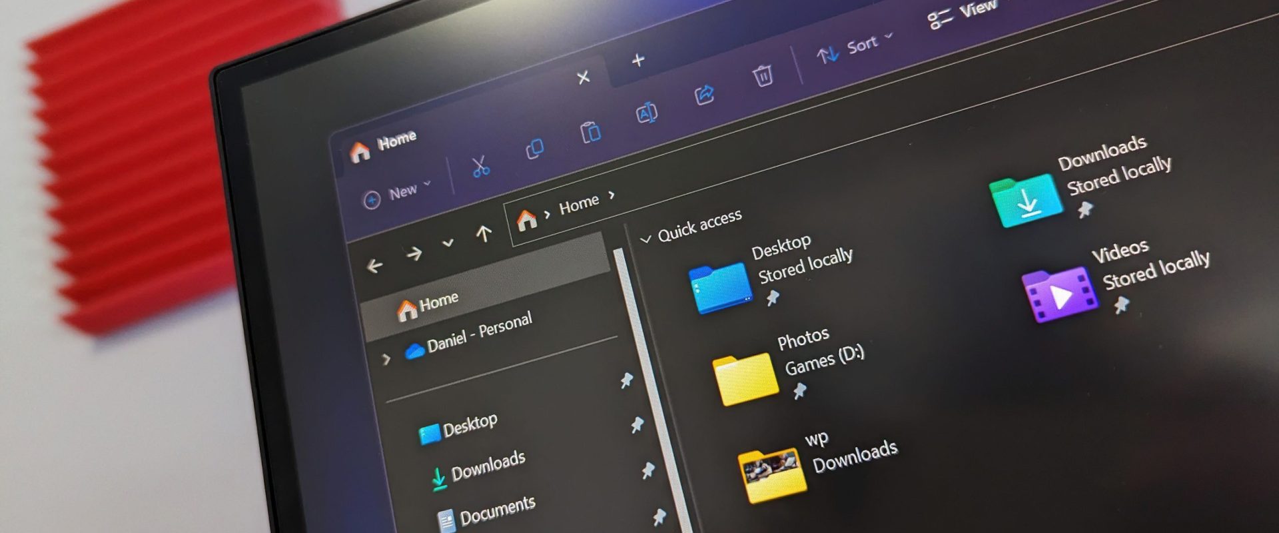This screenshot has height=533, width=1279.
Task: Click Home in the address bar breadcrumb
Action: [x=578, y=205]
